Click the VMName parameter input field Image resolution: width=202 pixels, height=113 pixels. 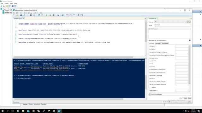pyautogui.click(x=182, y=46)
